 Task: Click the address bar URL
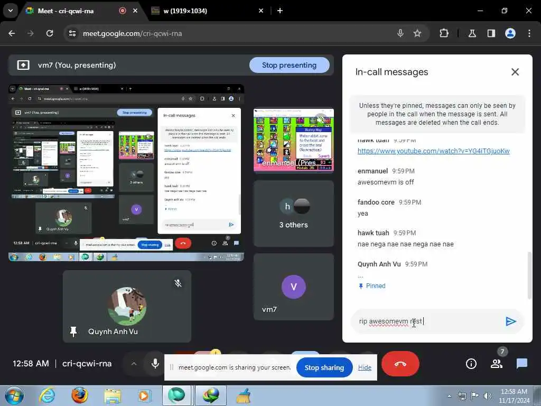click(133, 33)
